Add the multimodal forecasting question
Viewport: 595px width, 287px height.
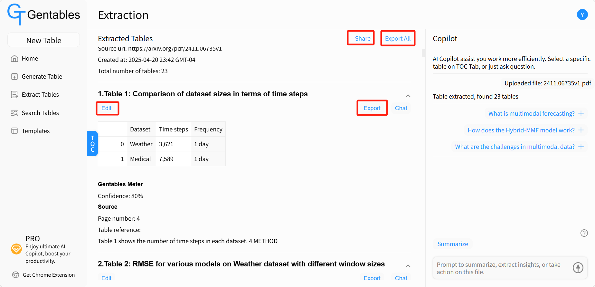coord(581,113)
